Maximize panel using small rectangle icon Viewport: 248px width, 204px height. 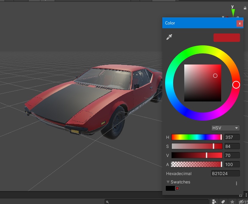[x=241, y=196]
